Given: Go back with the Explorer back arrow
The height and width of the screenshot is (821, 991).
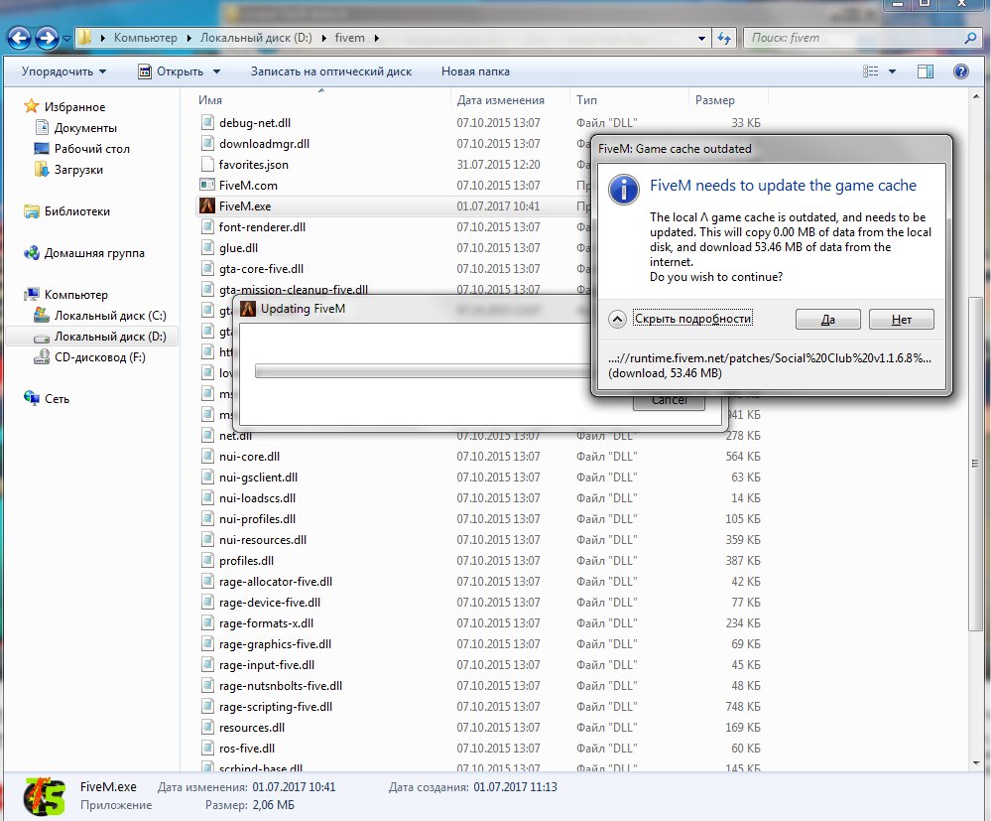Looking at the screenshot, I should [20, 38].
